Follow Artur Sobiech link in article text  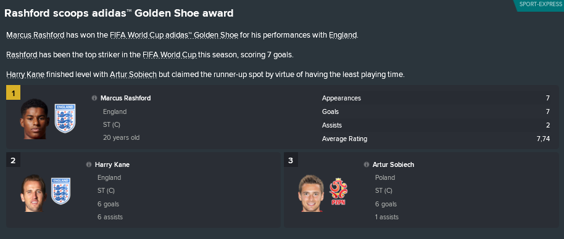pyautogui.click(x=133, y=75)
